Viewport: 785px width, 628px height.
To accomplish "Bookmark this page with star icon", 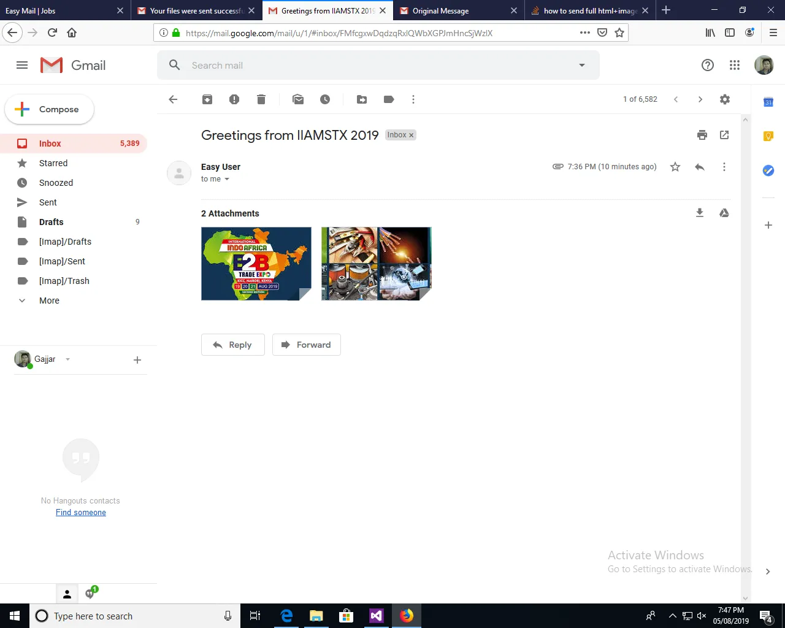I will (x=619, y=33).
